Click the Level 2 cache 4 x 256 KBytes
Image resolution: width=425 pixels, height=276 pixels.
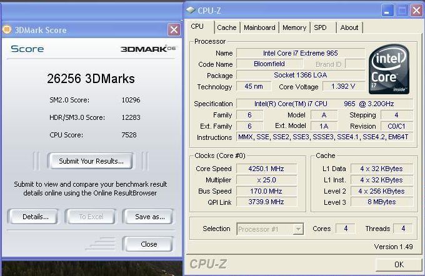382,191
